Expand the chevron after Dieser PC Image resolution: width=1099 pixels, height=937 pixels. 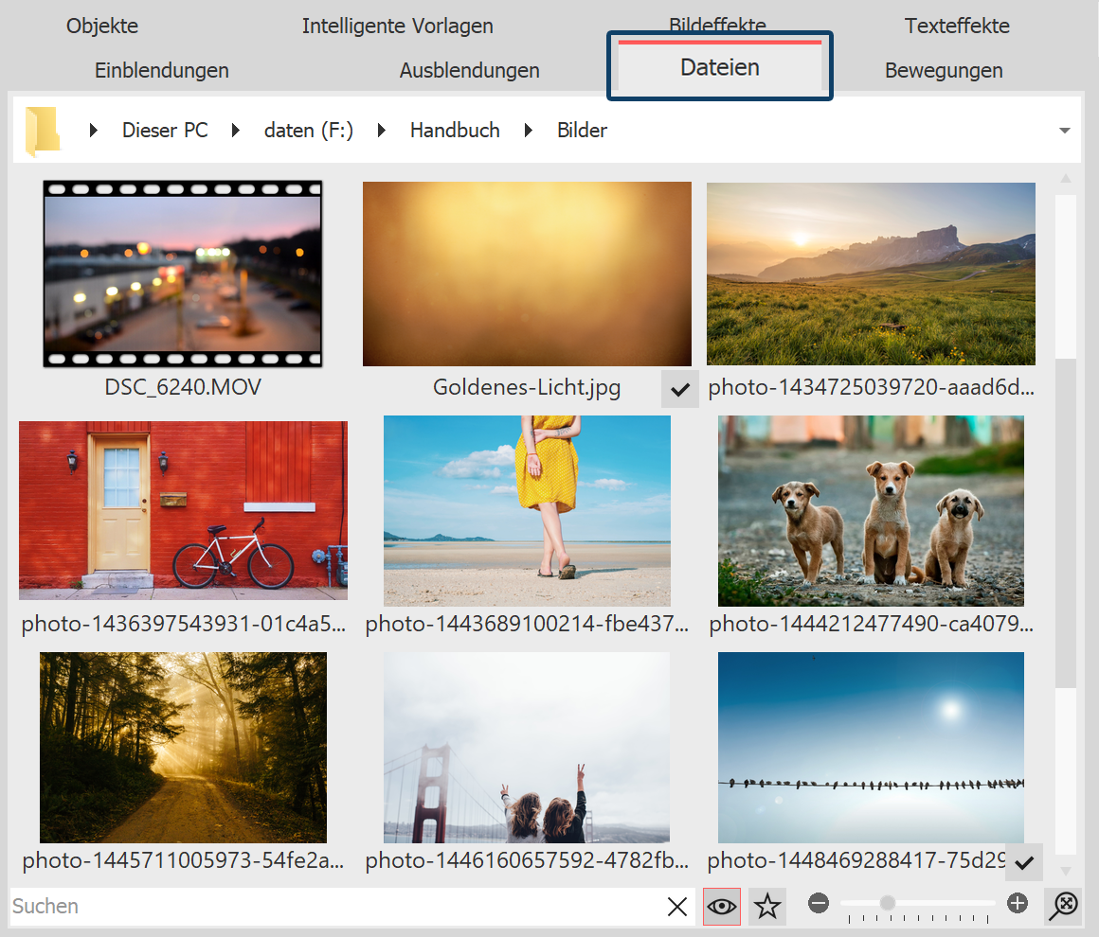coord(235,130)
